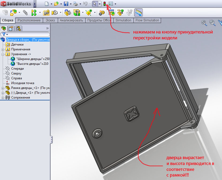Viewport: 222px width, 180px height.
Task: Click the Rebuild traffic light icon
Action: 105,4
